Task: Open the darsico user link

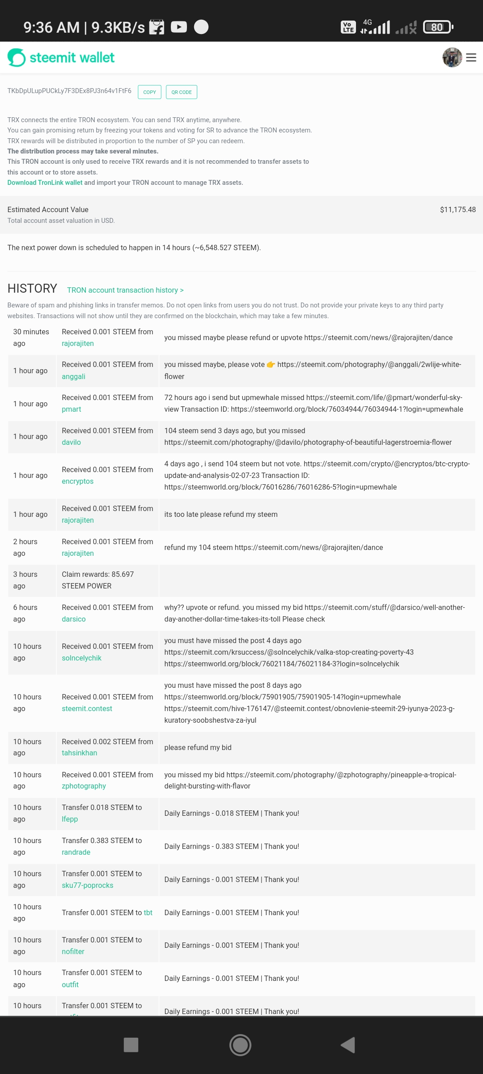Action: coord(73,619)
